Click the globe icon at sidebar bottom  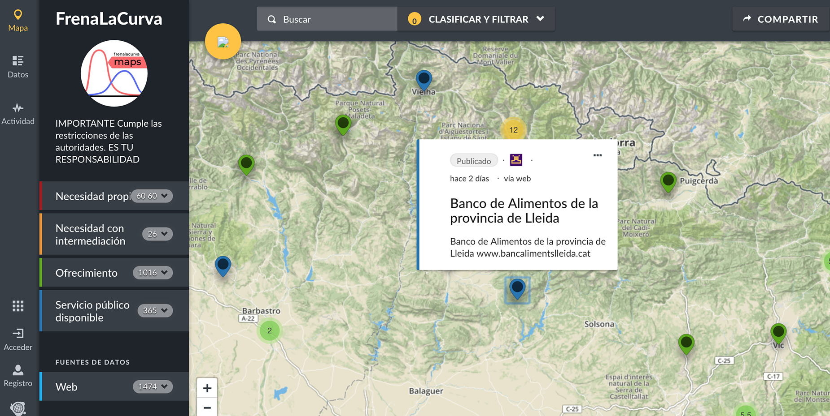click(x=18, y=408)
